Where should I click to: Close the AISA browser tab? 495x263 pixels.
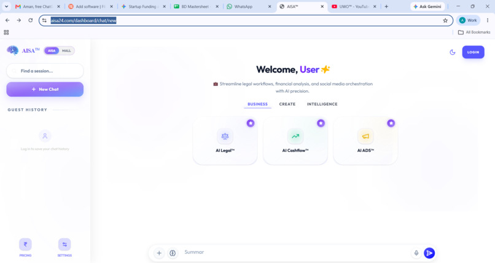tap(322, 6)
